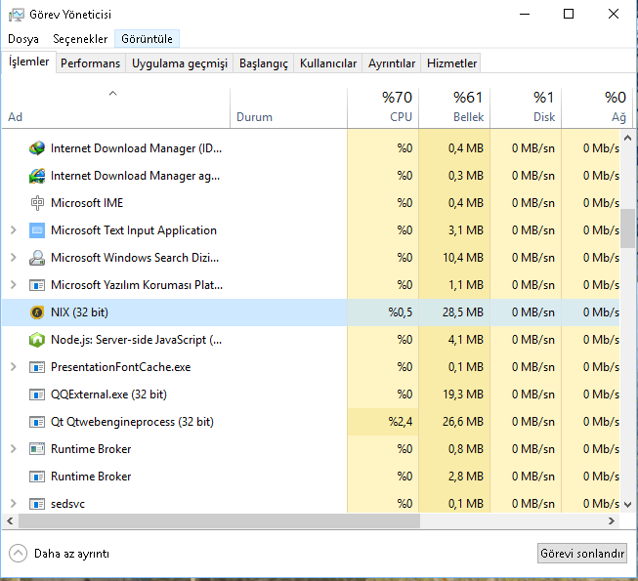Click the horizontal scrollbar right arrow
The width and height of the screenshot is (638, 581).
pos(612,520)
